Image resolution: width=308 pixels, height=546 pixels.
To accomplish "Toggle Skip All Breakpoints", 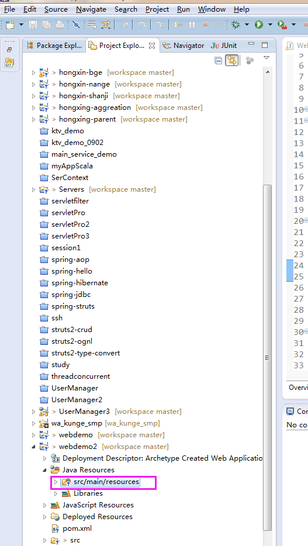I will click(76, 25).
